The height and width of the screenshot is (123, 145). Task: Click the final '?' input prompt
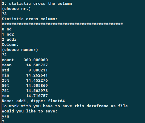[3, 121]
